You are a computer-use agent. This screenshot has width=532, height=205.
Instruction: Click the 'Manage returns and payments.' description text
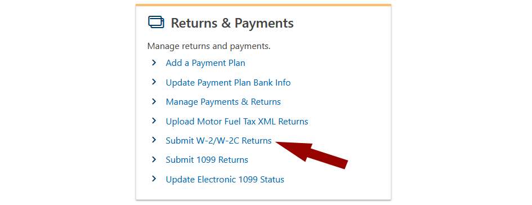pyautogui.click(x=209, y=46)
